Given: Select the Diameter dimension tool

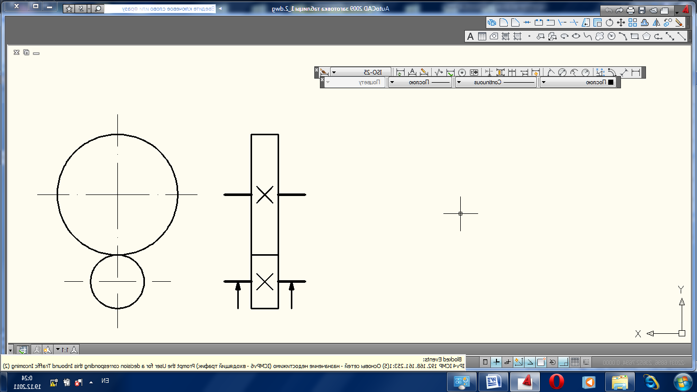Looking at the screenshot, I should pyautogui.click(x=562, y=72).
